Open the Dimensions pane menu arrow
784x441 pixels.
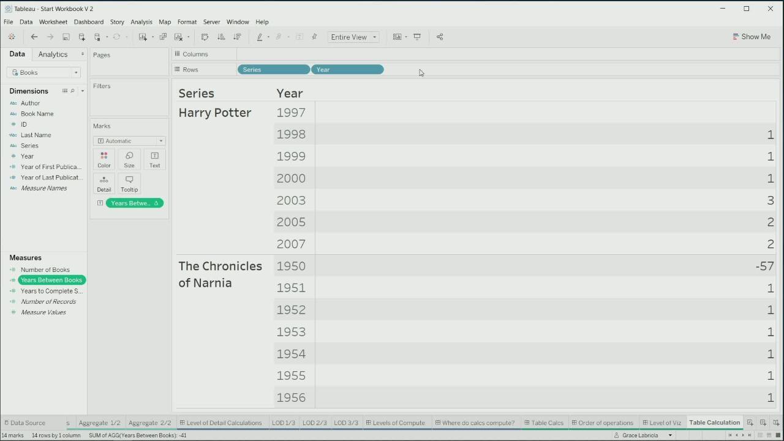[83, 91]
